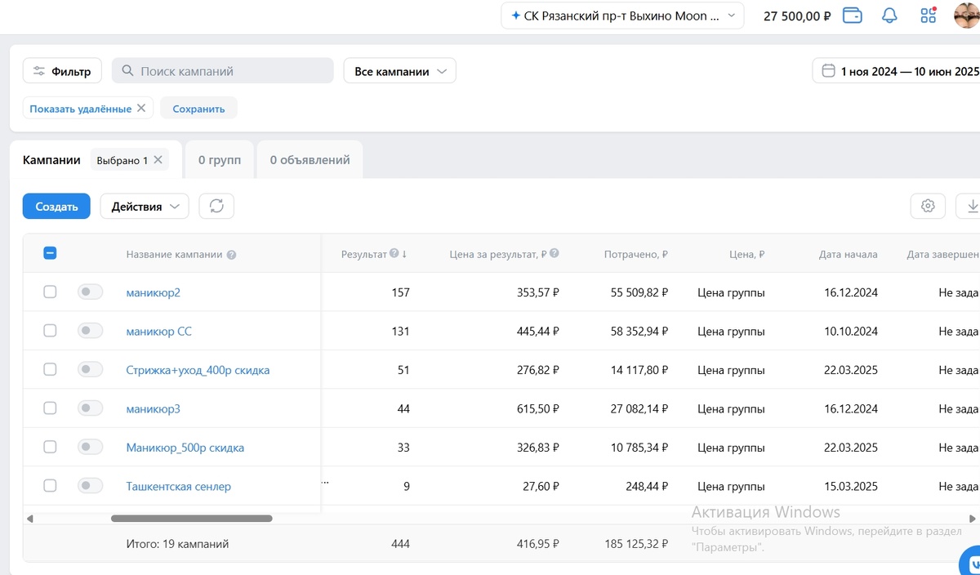Open the apps grid menu

tap(928, 16)
